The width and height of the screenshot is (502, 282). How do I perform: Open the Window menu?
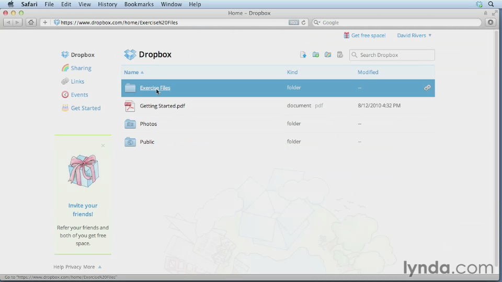click(172, 4)
